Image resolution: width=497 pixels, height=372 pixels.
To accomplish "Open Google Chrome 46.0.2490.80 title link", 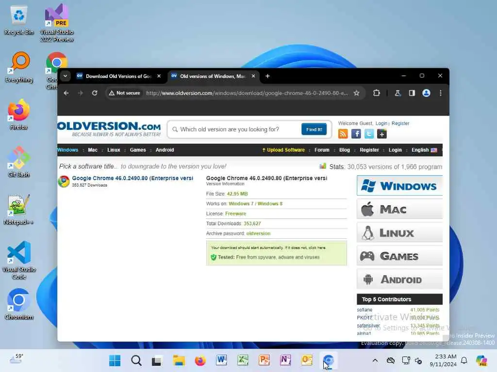I will [133, 178].
